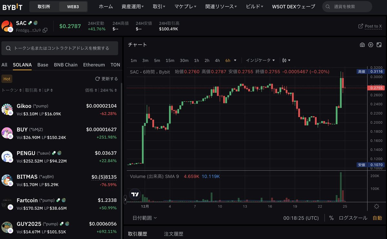Image resolution: width=387 pixels, height=239 pixels.
Task: Open the ビルド dropdown menu
Action: coord(254,6)
